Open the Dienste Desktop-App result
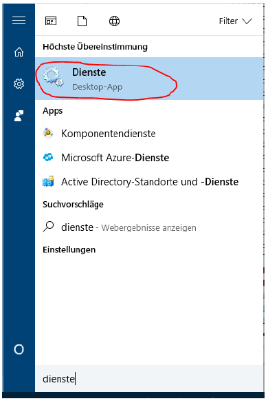The image size is (268, 401). pyautogui.click(x=149, y=79)
